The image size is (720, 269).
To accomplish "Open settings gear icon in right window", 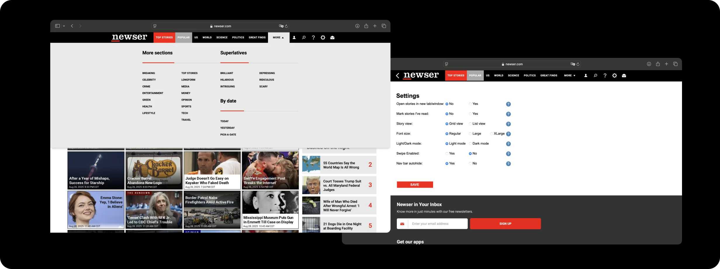I will (614, 76).
